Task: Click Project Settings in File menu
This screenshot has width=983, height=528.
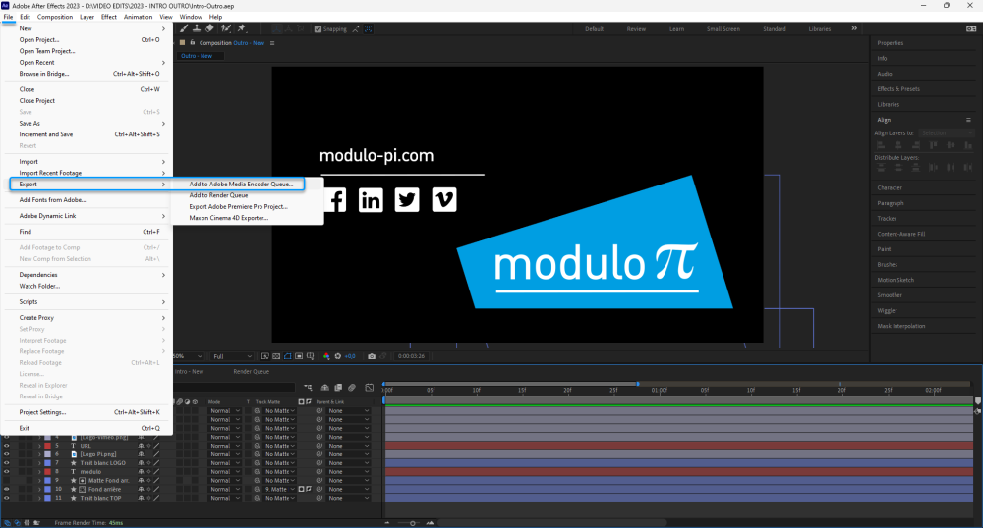Action: coord(87,412)
